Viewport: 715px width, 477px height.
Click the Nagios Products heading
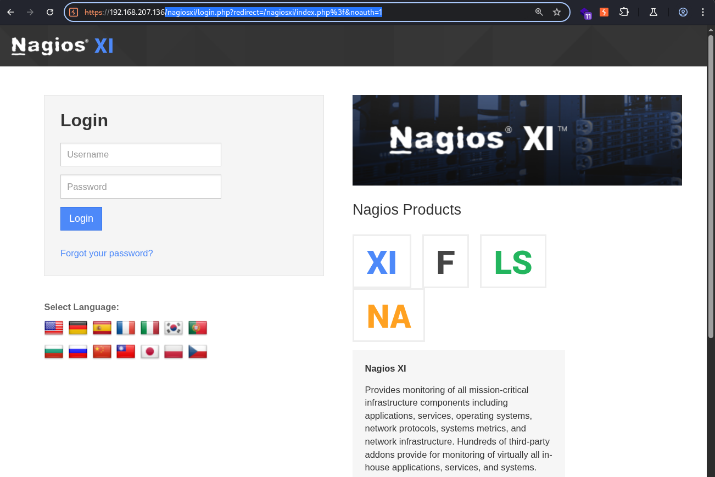(407, 210)
